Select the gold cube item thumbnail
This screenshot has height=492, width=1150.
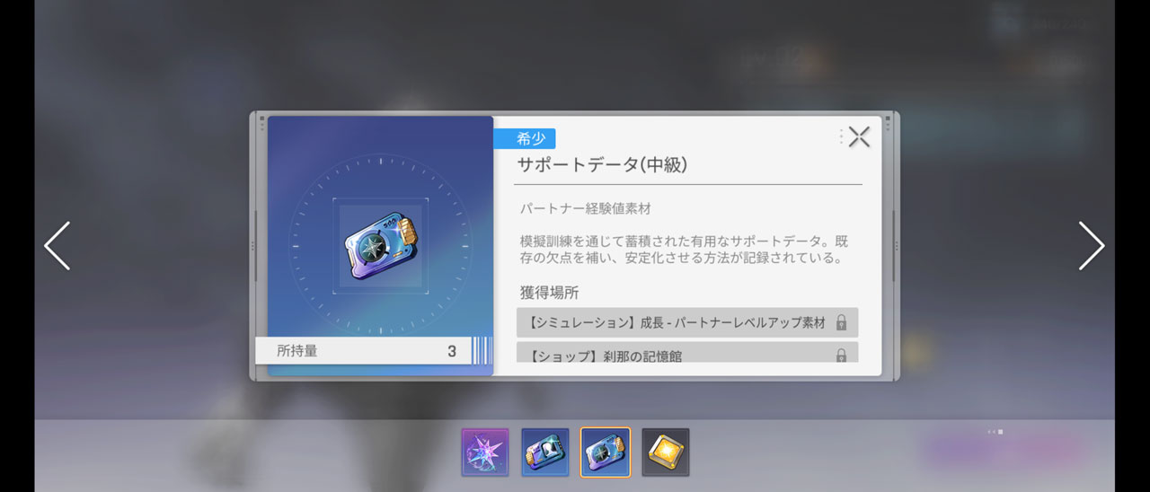click(x=666, y=452)
